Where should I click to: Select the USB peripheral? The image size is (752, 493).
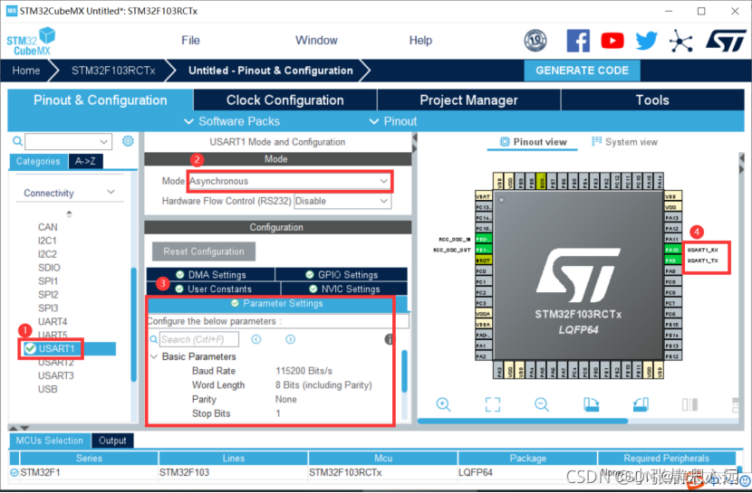coord(47,389)
